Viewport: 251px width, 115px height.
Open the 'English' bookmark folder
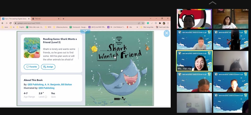tap(20, 27)
